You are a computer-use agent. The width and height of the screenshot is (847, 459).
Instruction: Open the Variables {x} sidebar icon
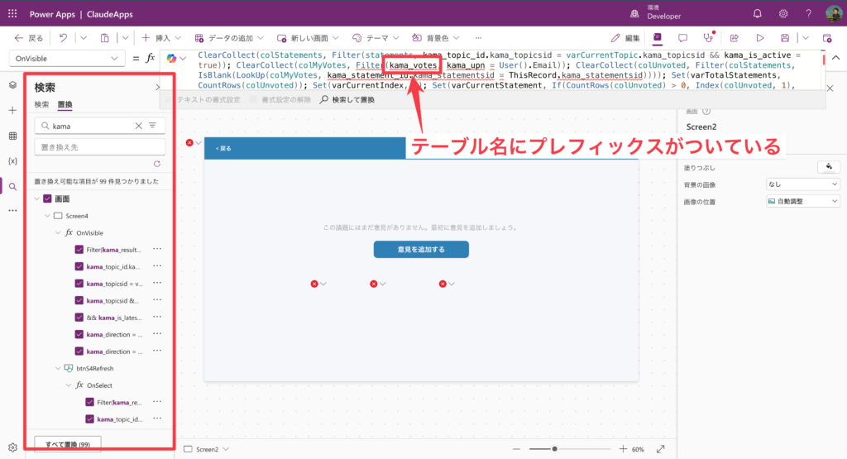(12, 160)
